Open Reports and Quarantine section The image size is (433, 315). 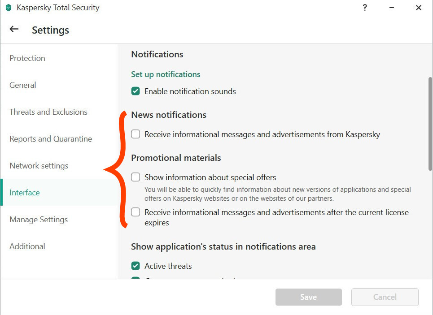51,139
